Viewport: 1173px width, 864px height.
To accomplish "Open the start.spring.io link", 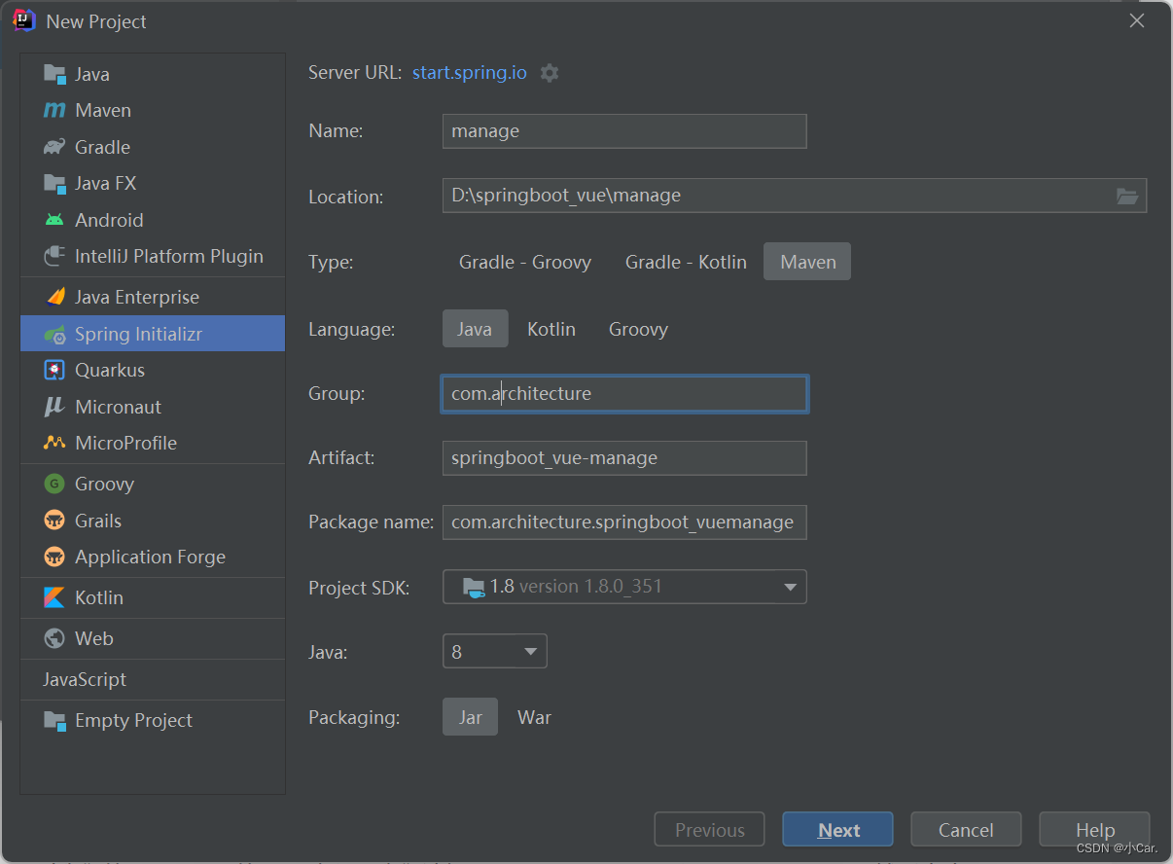I will [470, 73].
